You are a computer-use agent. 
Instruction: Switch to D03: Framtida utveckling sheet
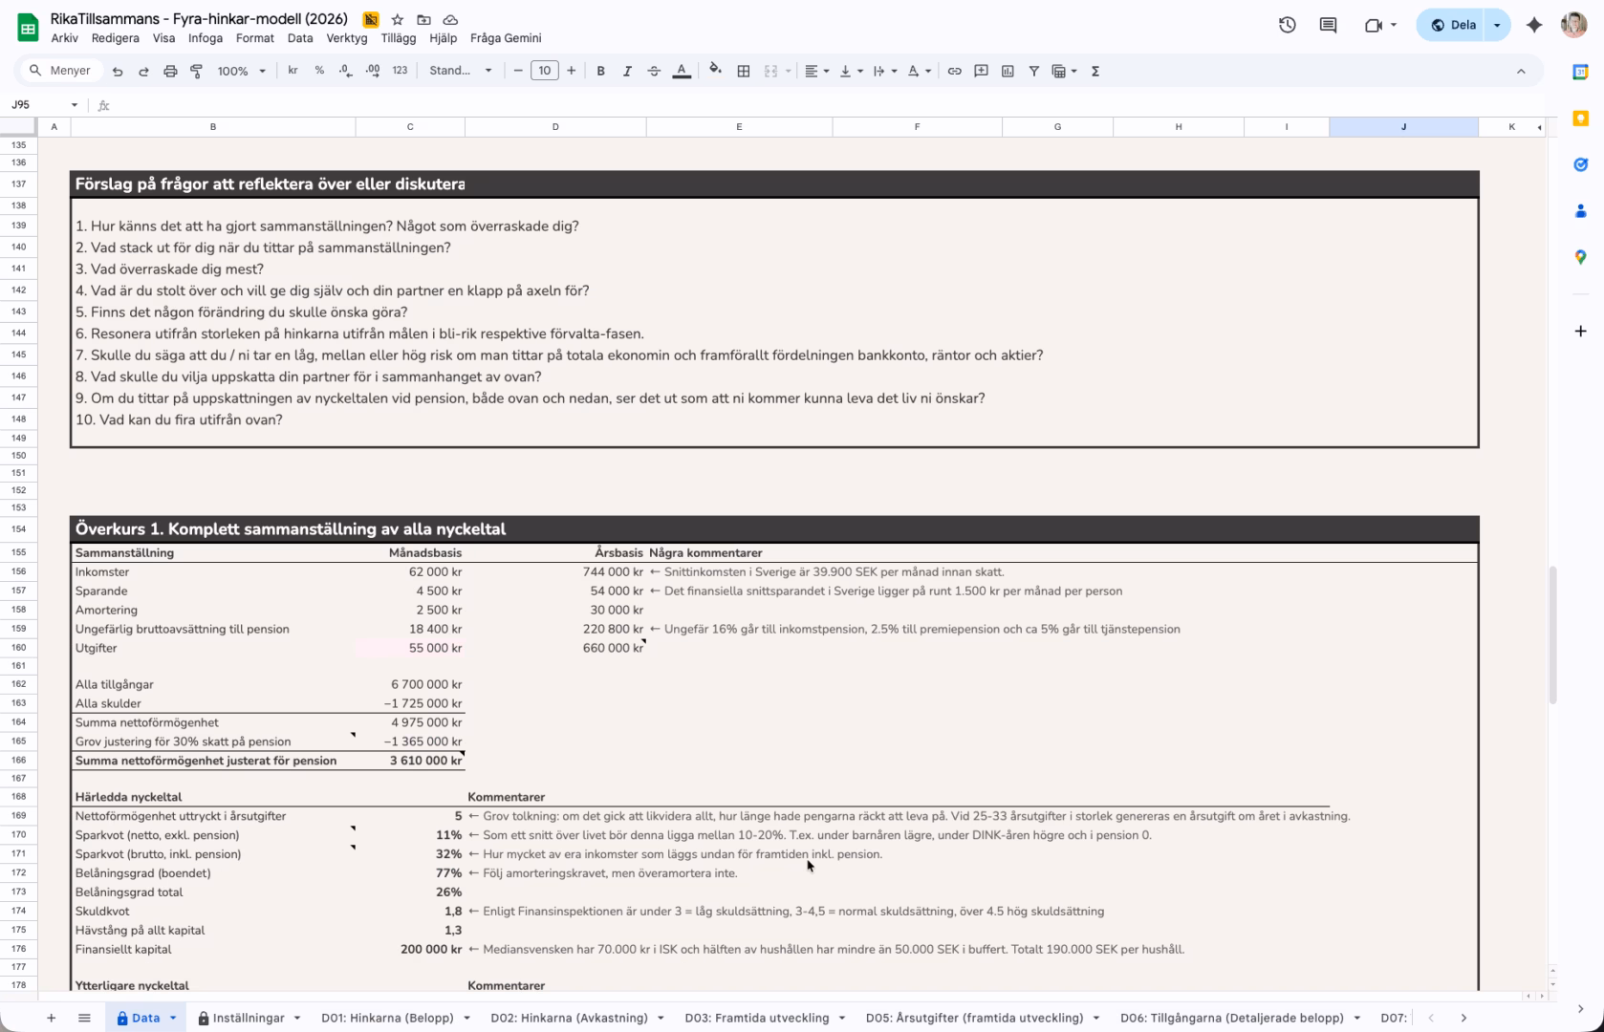756,1018
